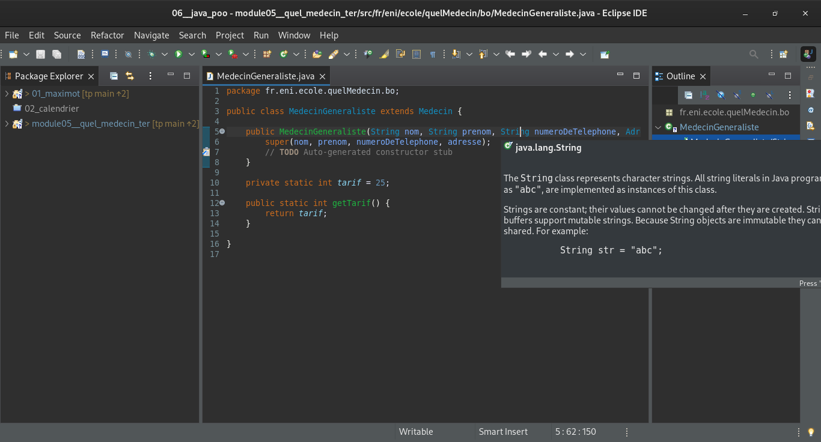Select 02_calendrier in Package Explorer
821x442 pixels.
pos(52,109)
